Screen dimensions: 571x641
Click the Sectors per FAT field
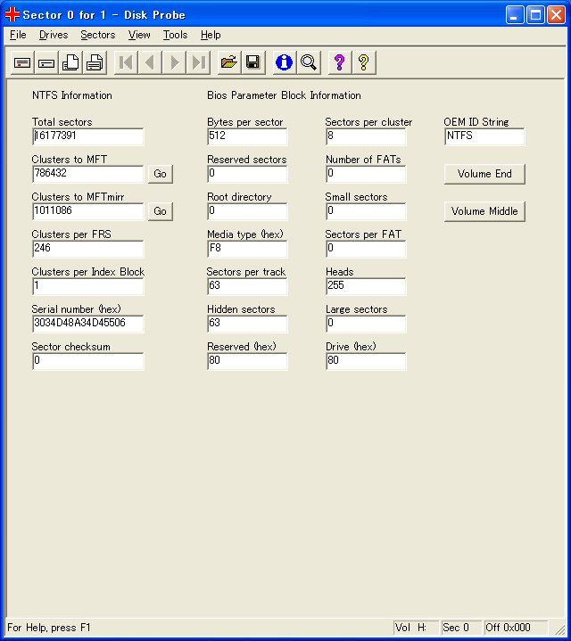tap(366, 249)
